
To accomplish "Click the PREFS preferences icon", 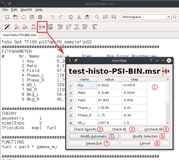I will [85, 27].
